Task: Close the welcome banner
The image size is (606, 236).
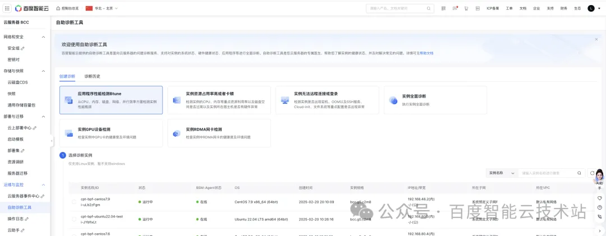Action: [x=596, y=39]
